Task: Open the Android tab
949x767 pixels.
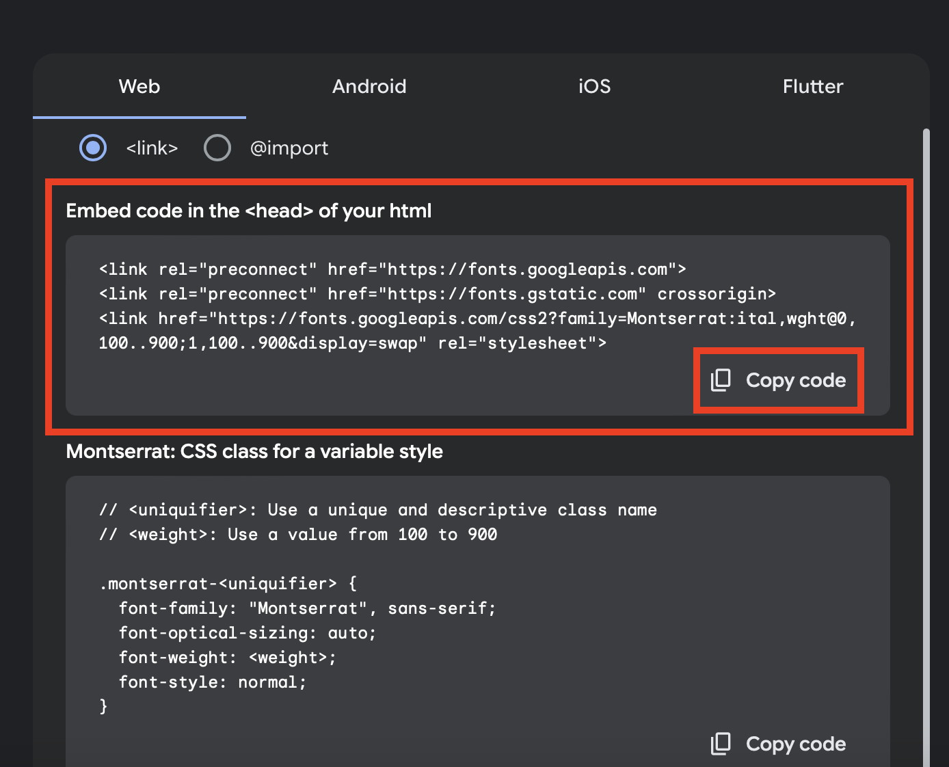Action: tap(369, 86)
